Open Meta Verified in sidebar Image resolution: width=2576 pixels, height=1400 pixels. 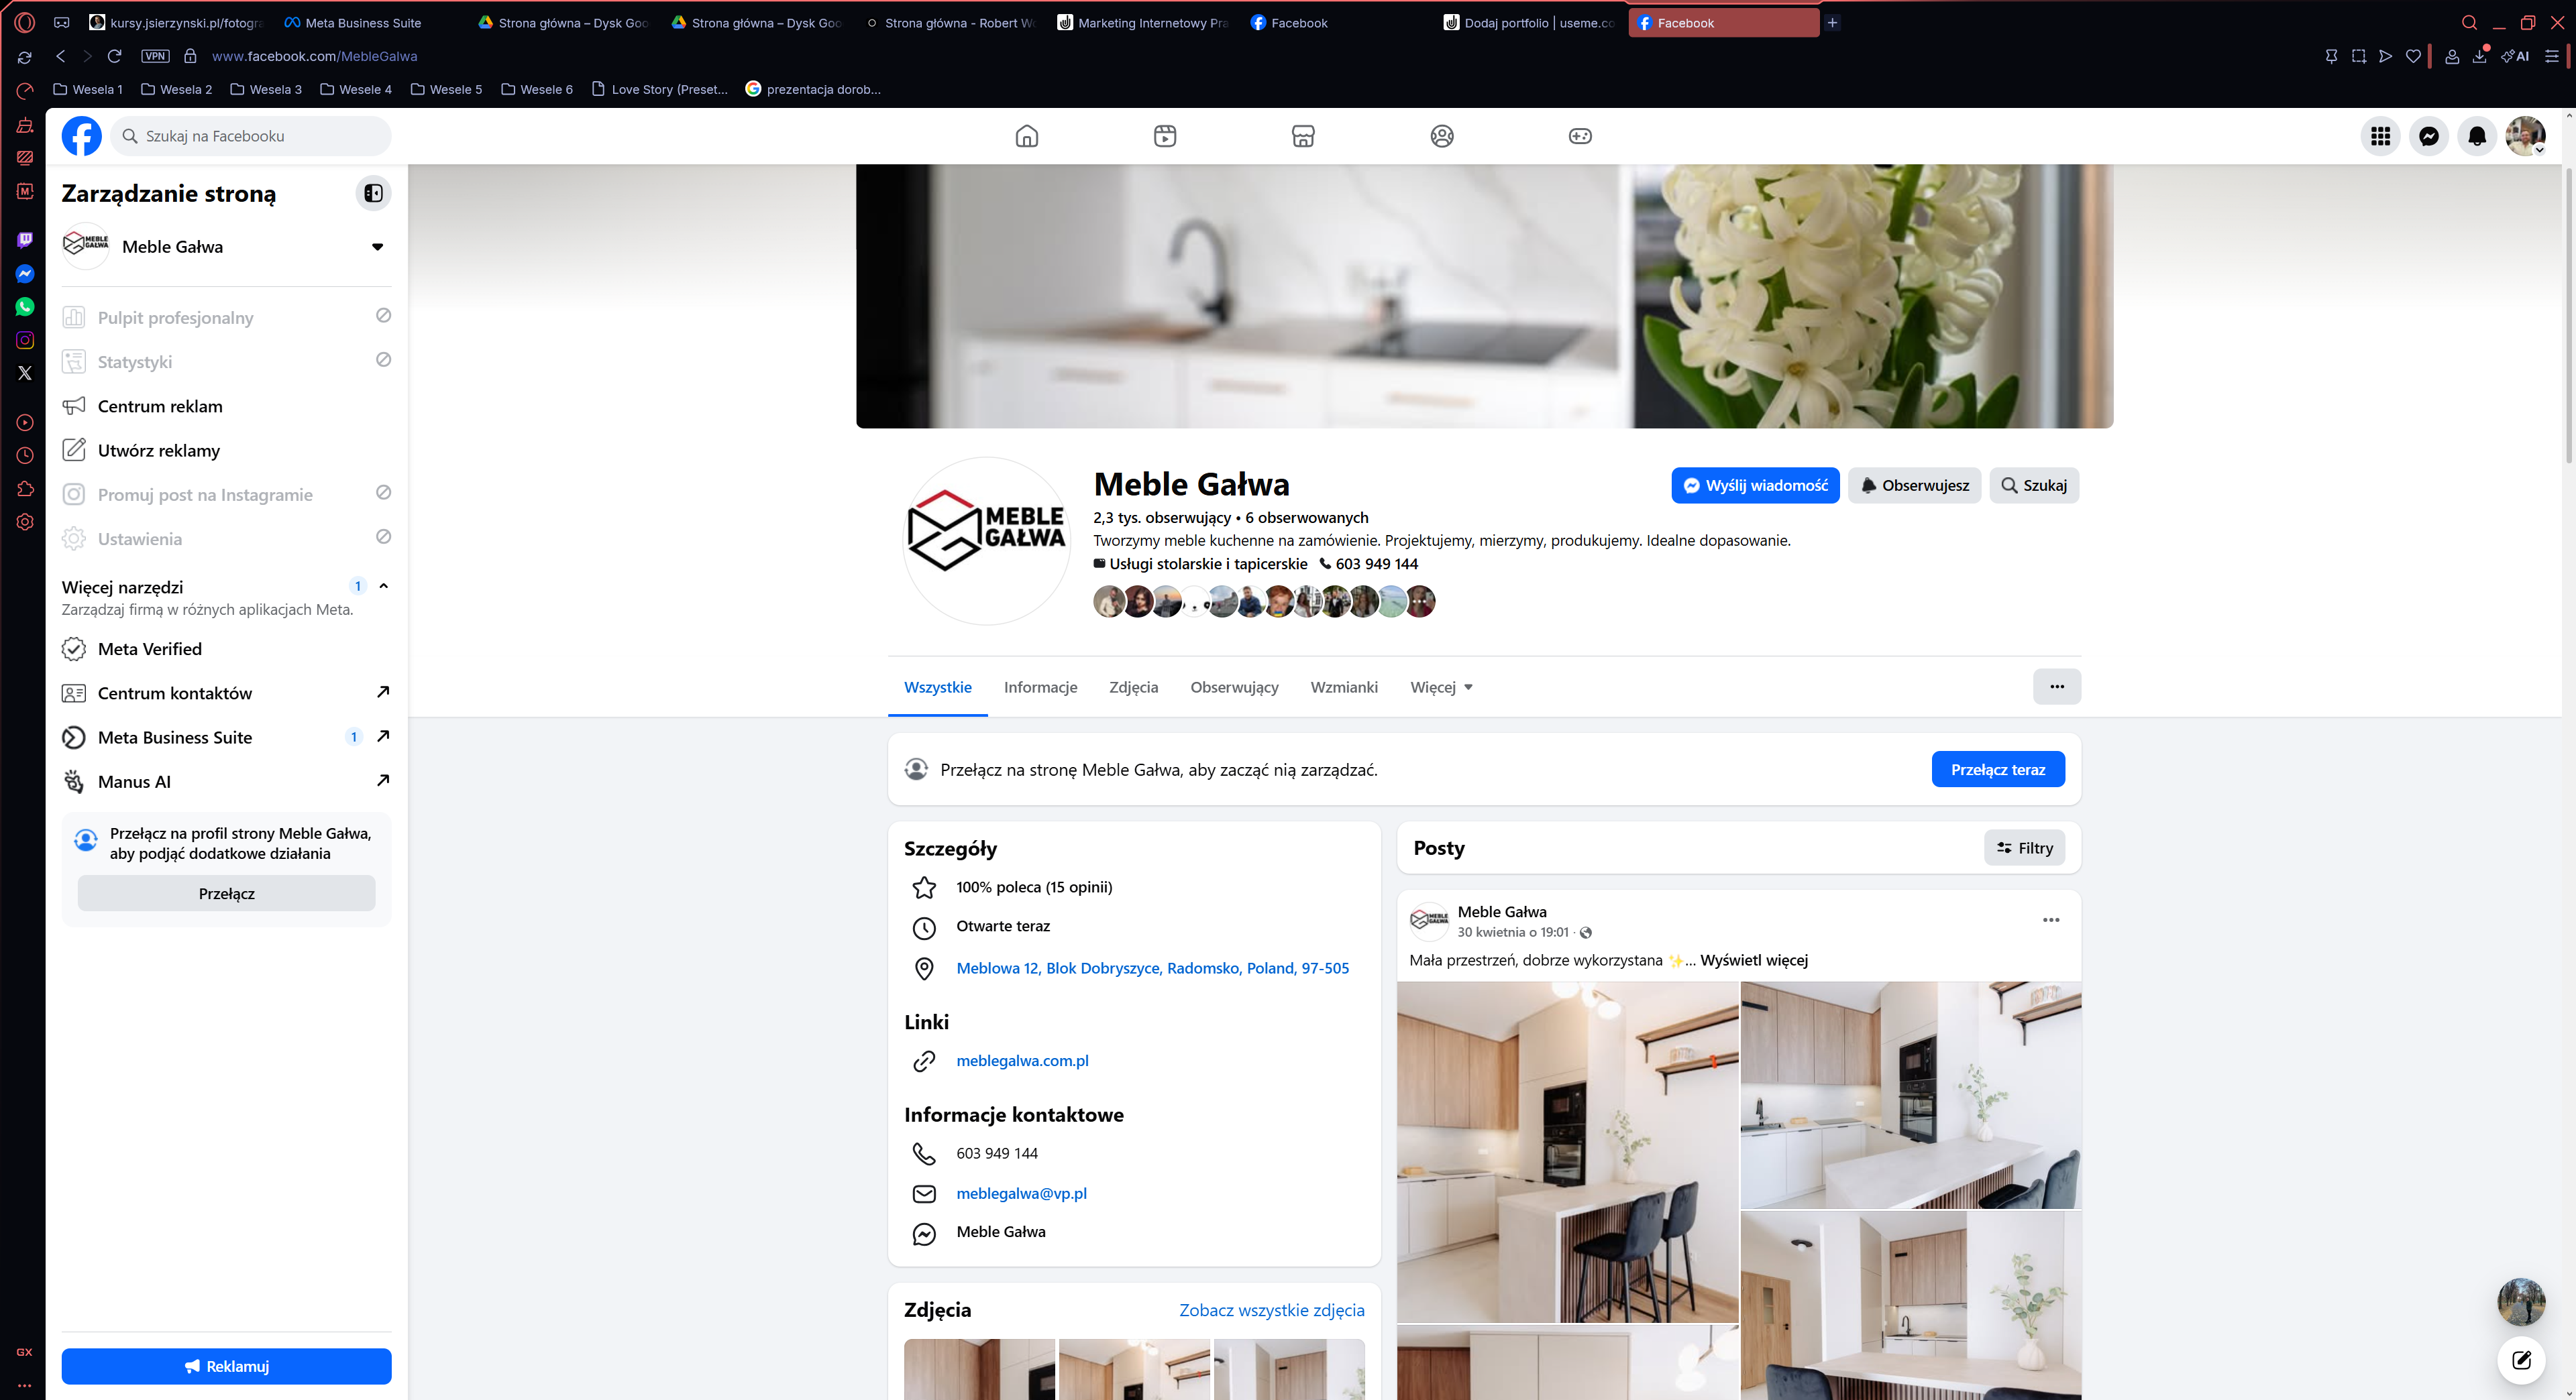tap(227, 650)
